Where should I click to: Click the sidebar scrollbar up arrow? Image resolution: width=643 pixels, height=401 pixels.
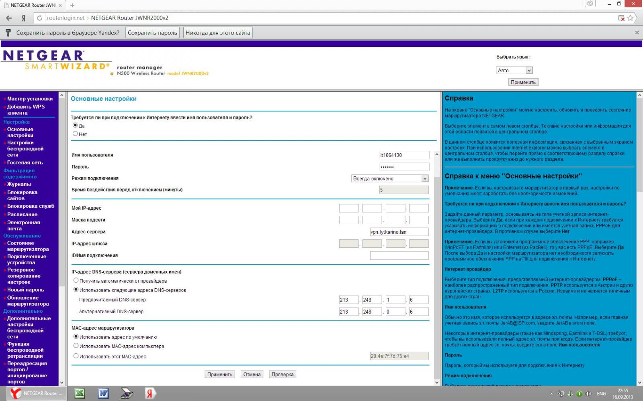61,95
